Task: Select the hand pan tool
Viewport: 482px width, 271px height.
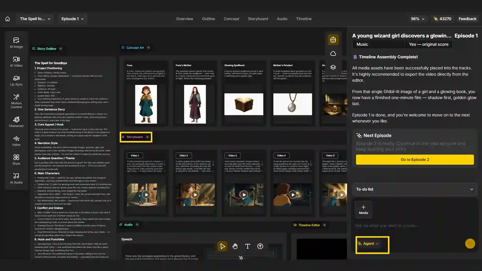Action: click(x=235, y=246)
